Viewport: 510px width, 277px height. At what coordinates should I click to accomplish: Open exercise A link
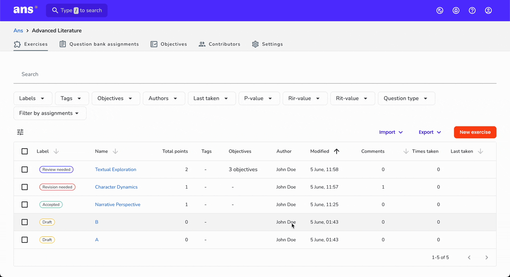point(97,240)
